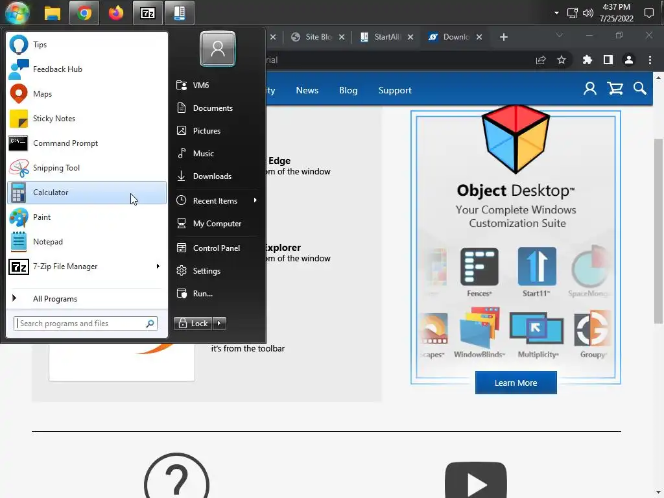664x498 pixels.
Task: Open the clock showing 4:37 PM
Action: [x=617, y=13]
